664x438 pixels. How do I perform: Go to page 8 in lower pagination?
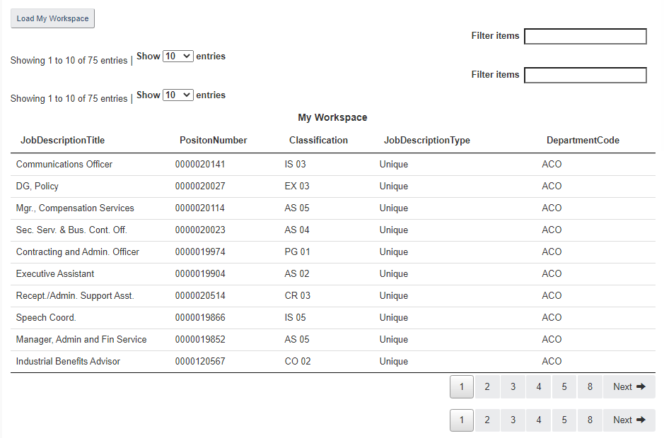[590, 420]
